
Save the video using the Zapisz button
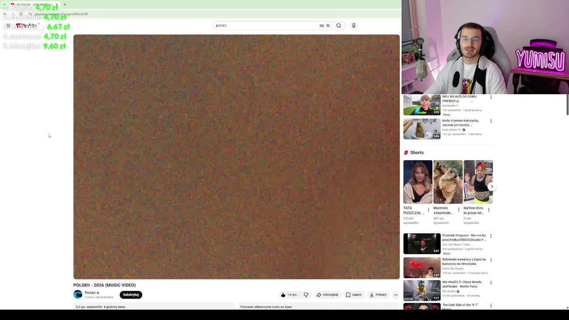(x=354, y=295)
